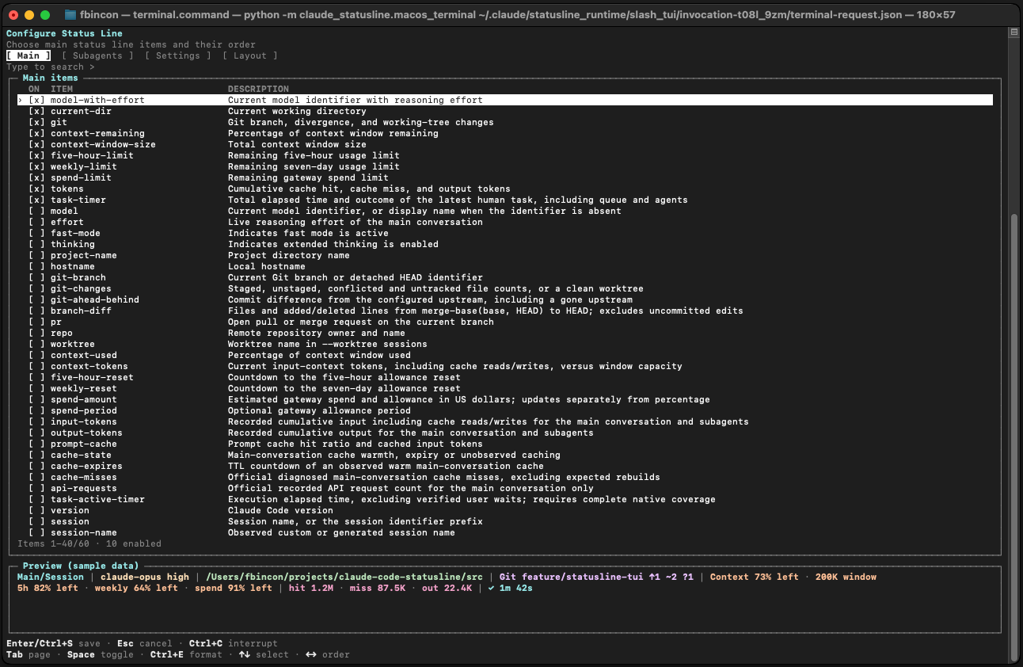
Task: Uncheck the task-timer checkbox
Action: [x=37, y=200]
